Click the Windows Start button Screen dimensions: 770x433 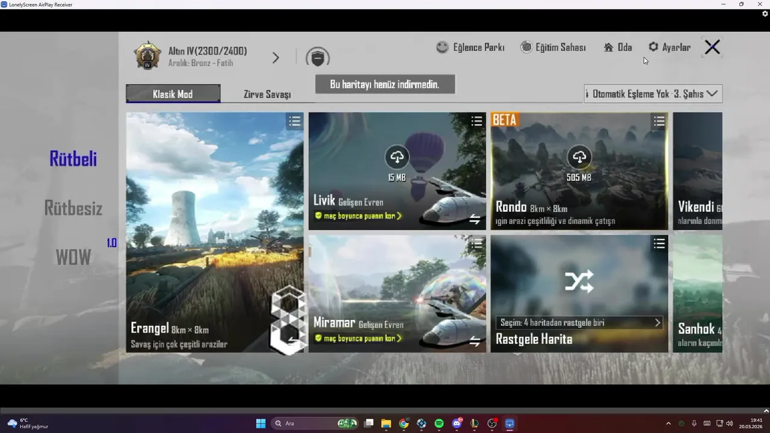coord(261,423)
